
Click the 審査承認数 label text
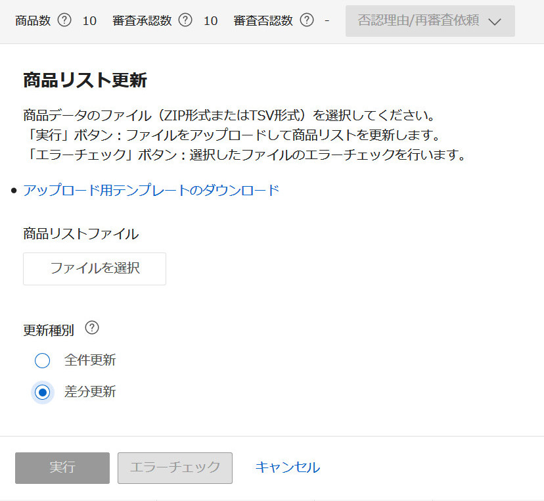click(x=141, y=20)
